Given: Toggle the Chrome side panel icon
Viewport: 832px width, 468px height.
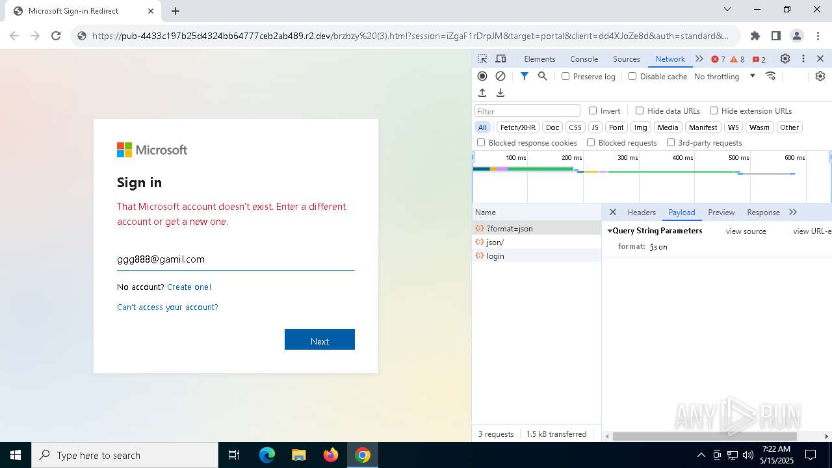Looking at the screenshot, I should 775,36.
